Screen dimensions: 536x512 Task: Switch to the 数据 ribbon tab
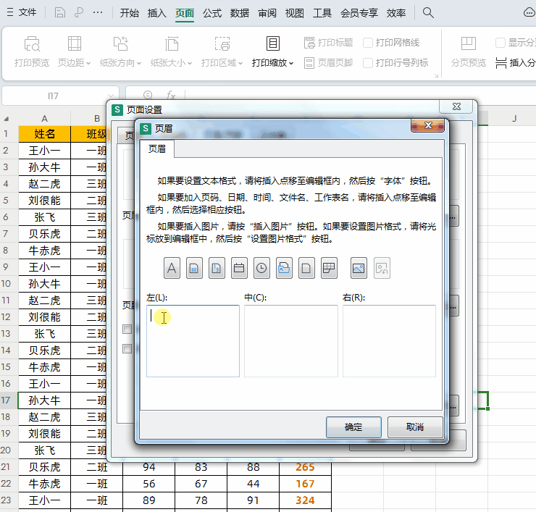point(240,13)
